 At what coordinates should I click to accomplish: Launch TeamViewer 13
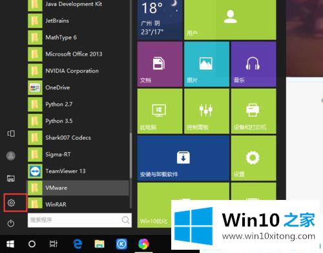point(78,171)
